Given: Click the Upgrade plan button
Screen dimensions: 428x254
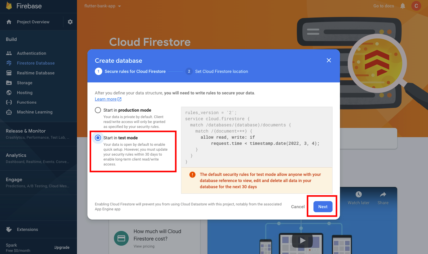Looking at the screenshot, I should (x=62, y=248).
